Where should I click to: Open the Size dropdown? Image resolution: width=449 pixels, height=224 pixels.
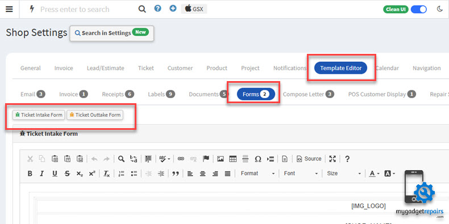pyautogui.click(x=344, y=174)
